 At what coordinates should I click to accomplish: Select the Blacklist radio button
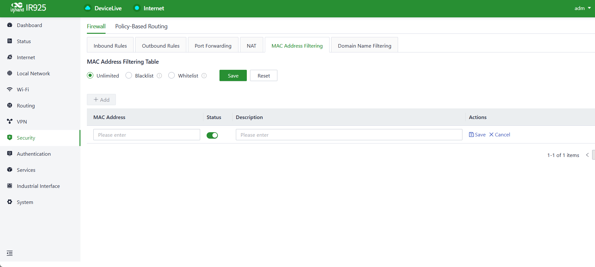[129, 75]
